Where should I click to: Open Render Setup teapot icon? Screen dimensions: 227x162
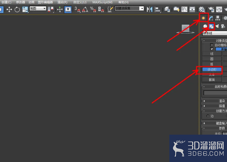(x=211, y=9)
